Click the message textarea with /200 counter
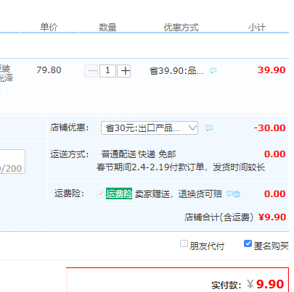Image resolution: width=294 pixels, height=292 pixels. point(12,162)
